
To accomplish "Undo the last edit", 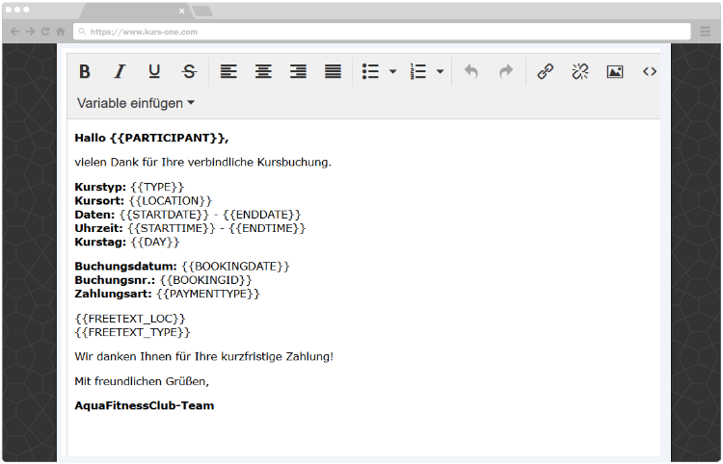I will pos(470,71).
